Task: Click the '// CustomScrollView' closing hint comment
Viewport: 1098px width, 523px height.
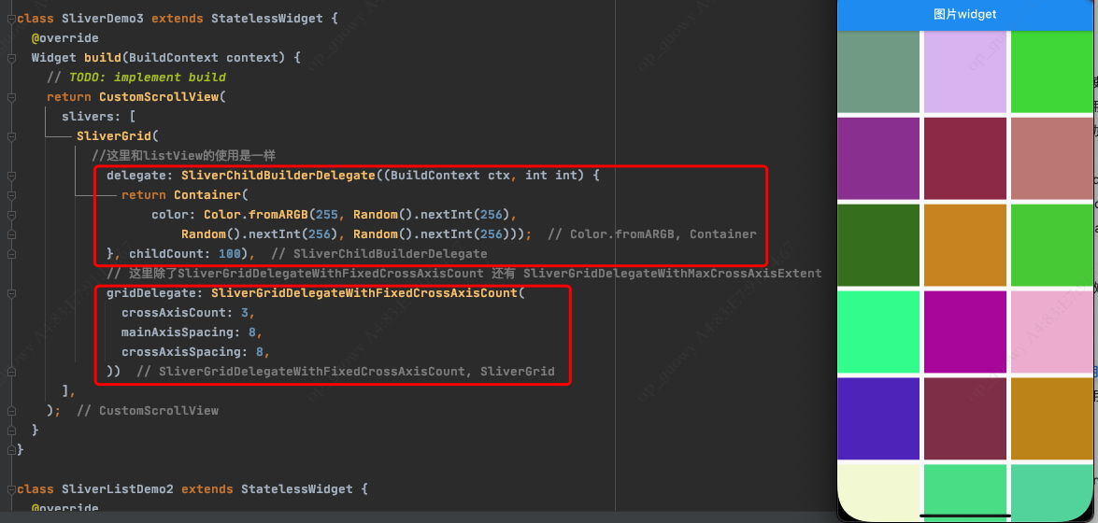Action: click(147, 410)
